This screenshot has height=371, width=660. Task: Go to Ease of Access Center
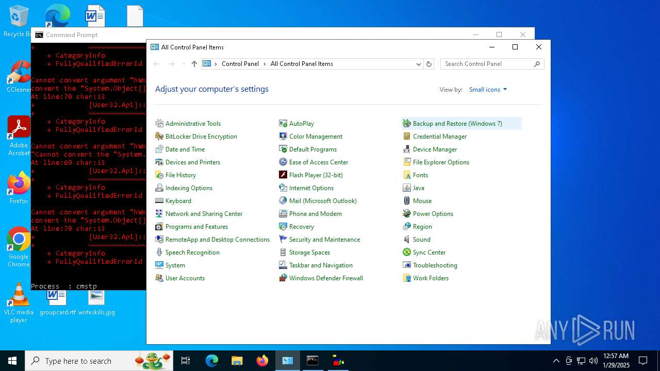(x=319, y=162)
